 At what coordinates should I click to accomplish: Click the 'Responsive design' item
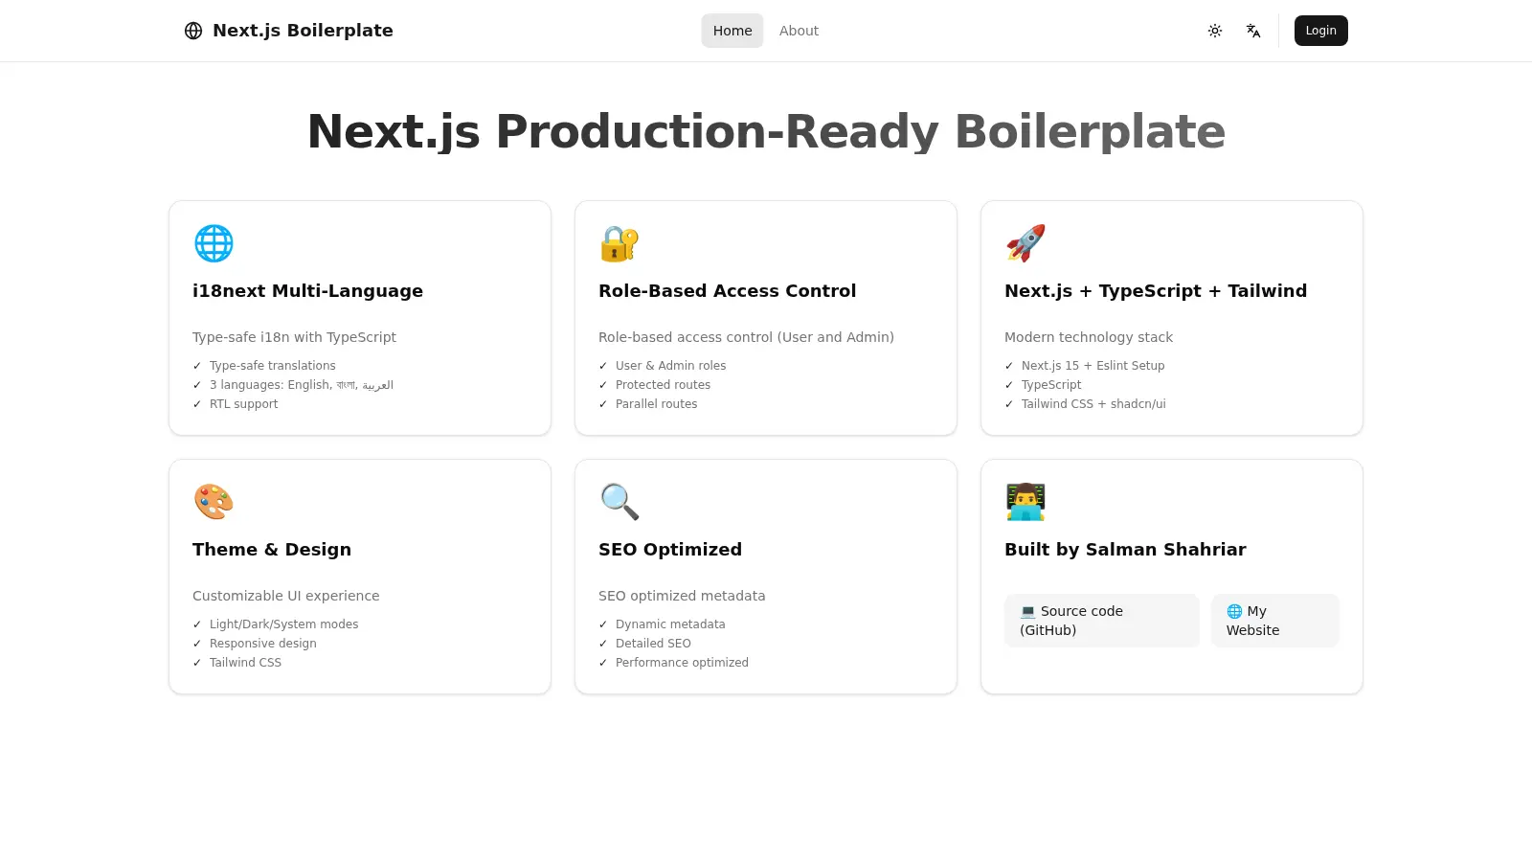263,644
